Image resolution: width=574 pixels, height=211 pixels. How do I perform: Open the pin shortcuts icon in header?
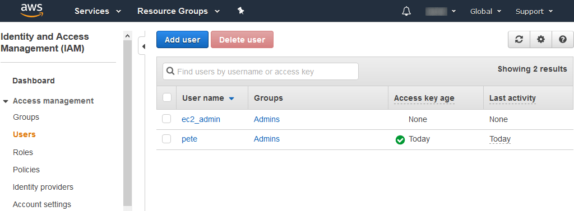tap(240, 11)
